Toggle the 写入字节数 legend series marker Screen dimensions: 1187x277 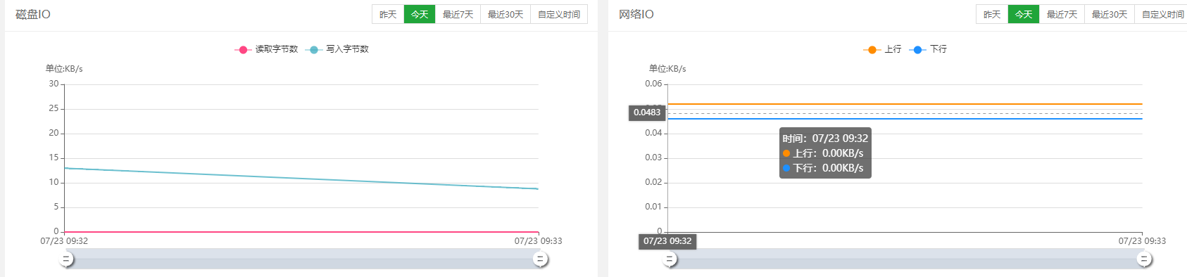coord(313,49)
